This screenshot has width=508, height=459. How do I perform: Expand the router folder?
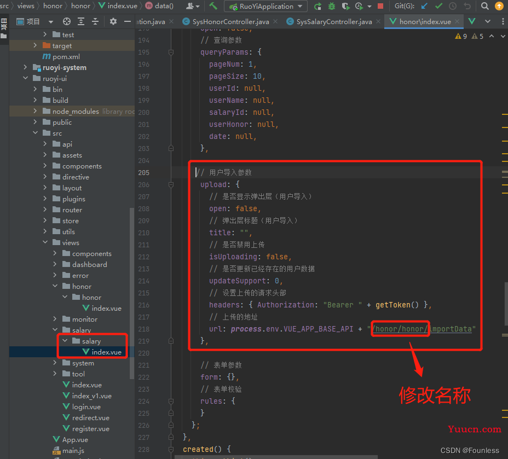pos(45,210)
